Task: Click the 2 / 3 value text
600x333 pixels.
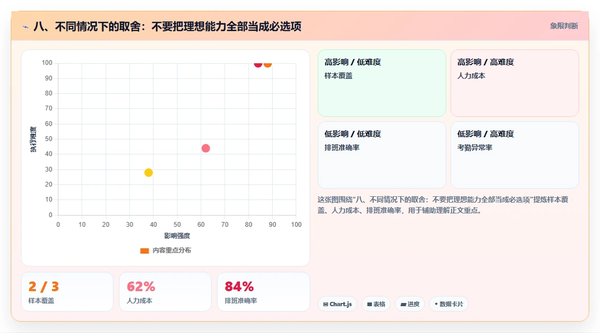Action: 43,287
